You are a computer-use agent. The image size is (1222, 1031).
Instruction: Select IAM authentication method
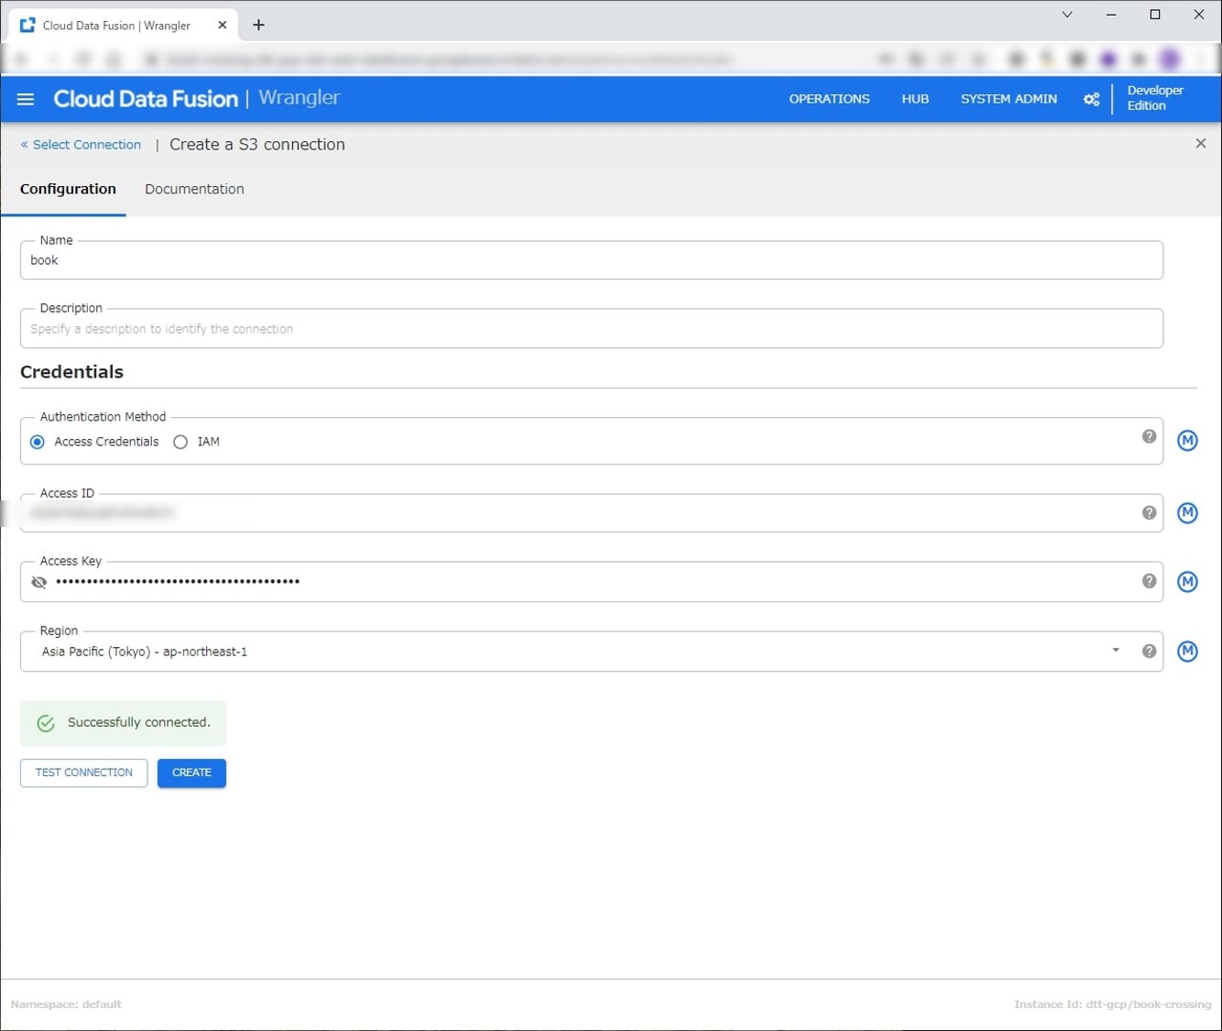(x=180, y=442)
